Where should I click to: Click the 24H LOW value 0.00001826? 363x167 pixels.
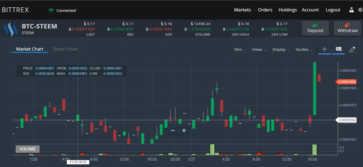pos(275,29)
